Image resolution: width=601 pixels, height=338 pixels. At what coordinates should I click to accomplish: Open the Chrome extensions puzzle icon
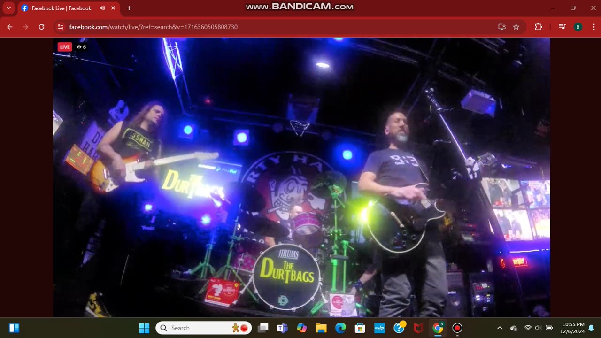538,27
